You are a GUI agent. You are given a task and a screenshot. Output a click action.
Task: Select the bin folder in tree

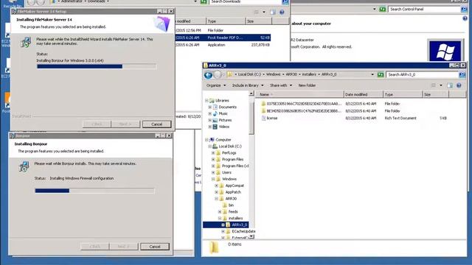coord(231,205)
